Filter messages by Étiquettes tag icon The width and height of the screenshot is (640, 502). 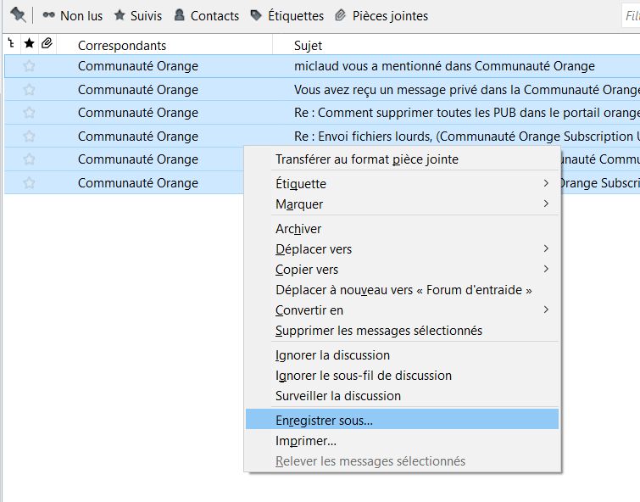256,16
